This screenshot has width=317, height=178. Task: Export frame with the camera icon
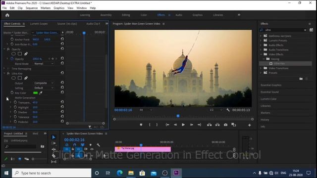(x=226, y=125)
